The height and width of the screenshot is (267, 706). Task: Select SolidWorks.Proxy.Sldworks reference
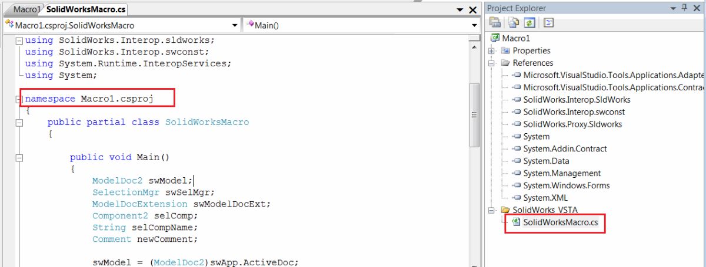click(572, 124)
